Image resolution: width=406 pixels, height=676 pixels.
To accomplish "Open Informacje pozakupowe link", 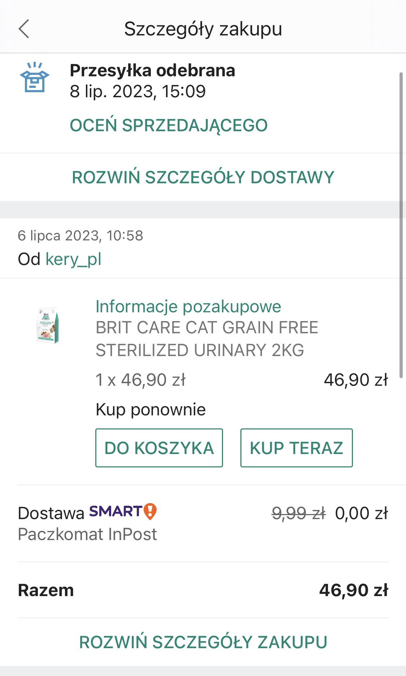I will pyautogui.click(x=188, y=307).
